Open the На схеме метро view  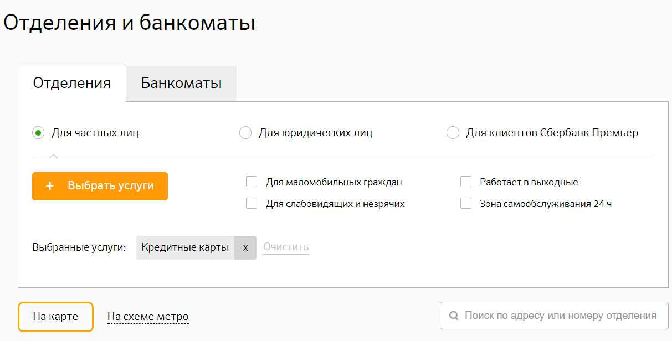tap(148, 317)
